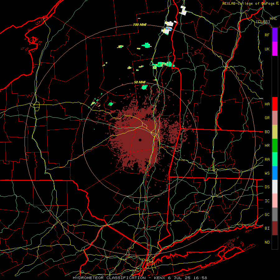The height and width of the screenshot is (280, 280).
Task: Click the HHC product label
Action: (x=273, y=19)
